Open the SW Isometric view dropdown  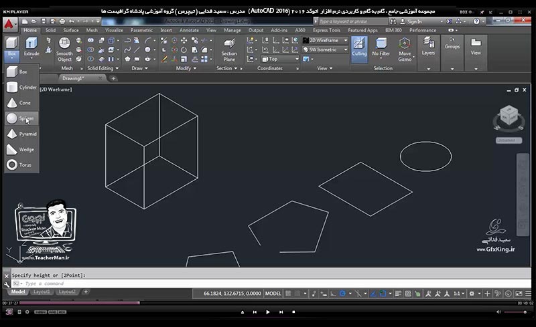[x=325, y=49]
